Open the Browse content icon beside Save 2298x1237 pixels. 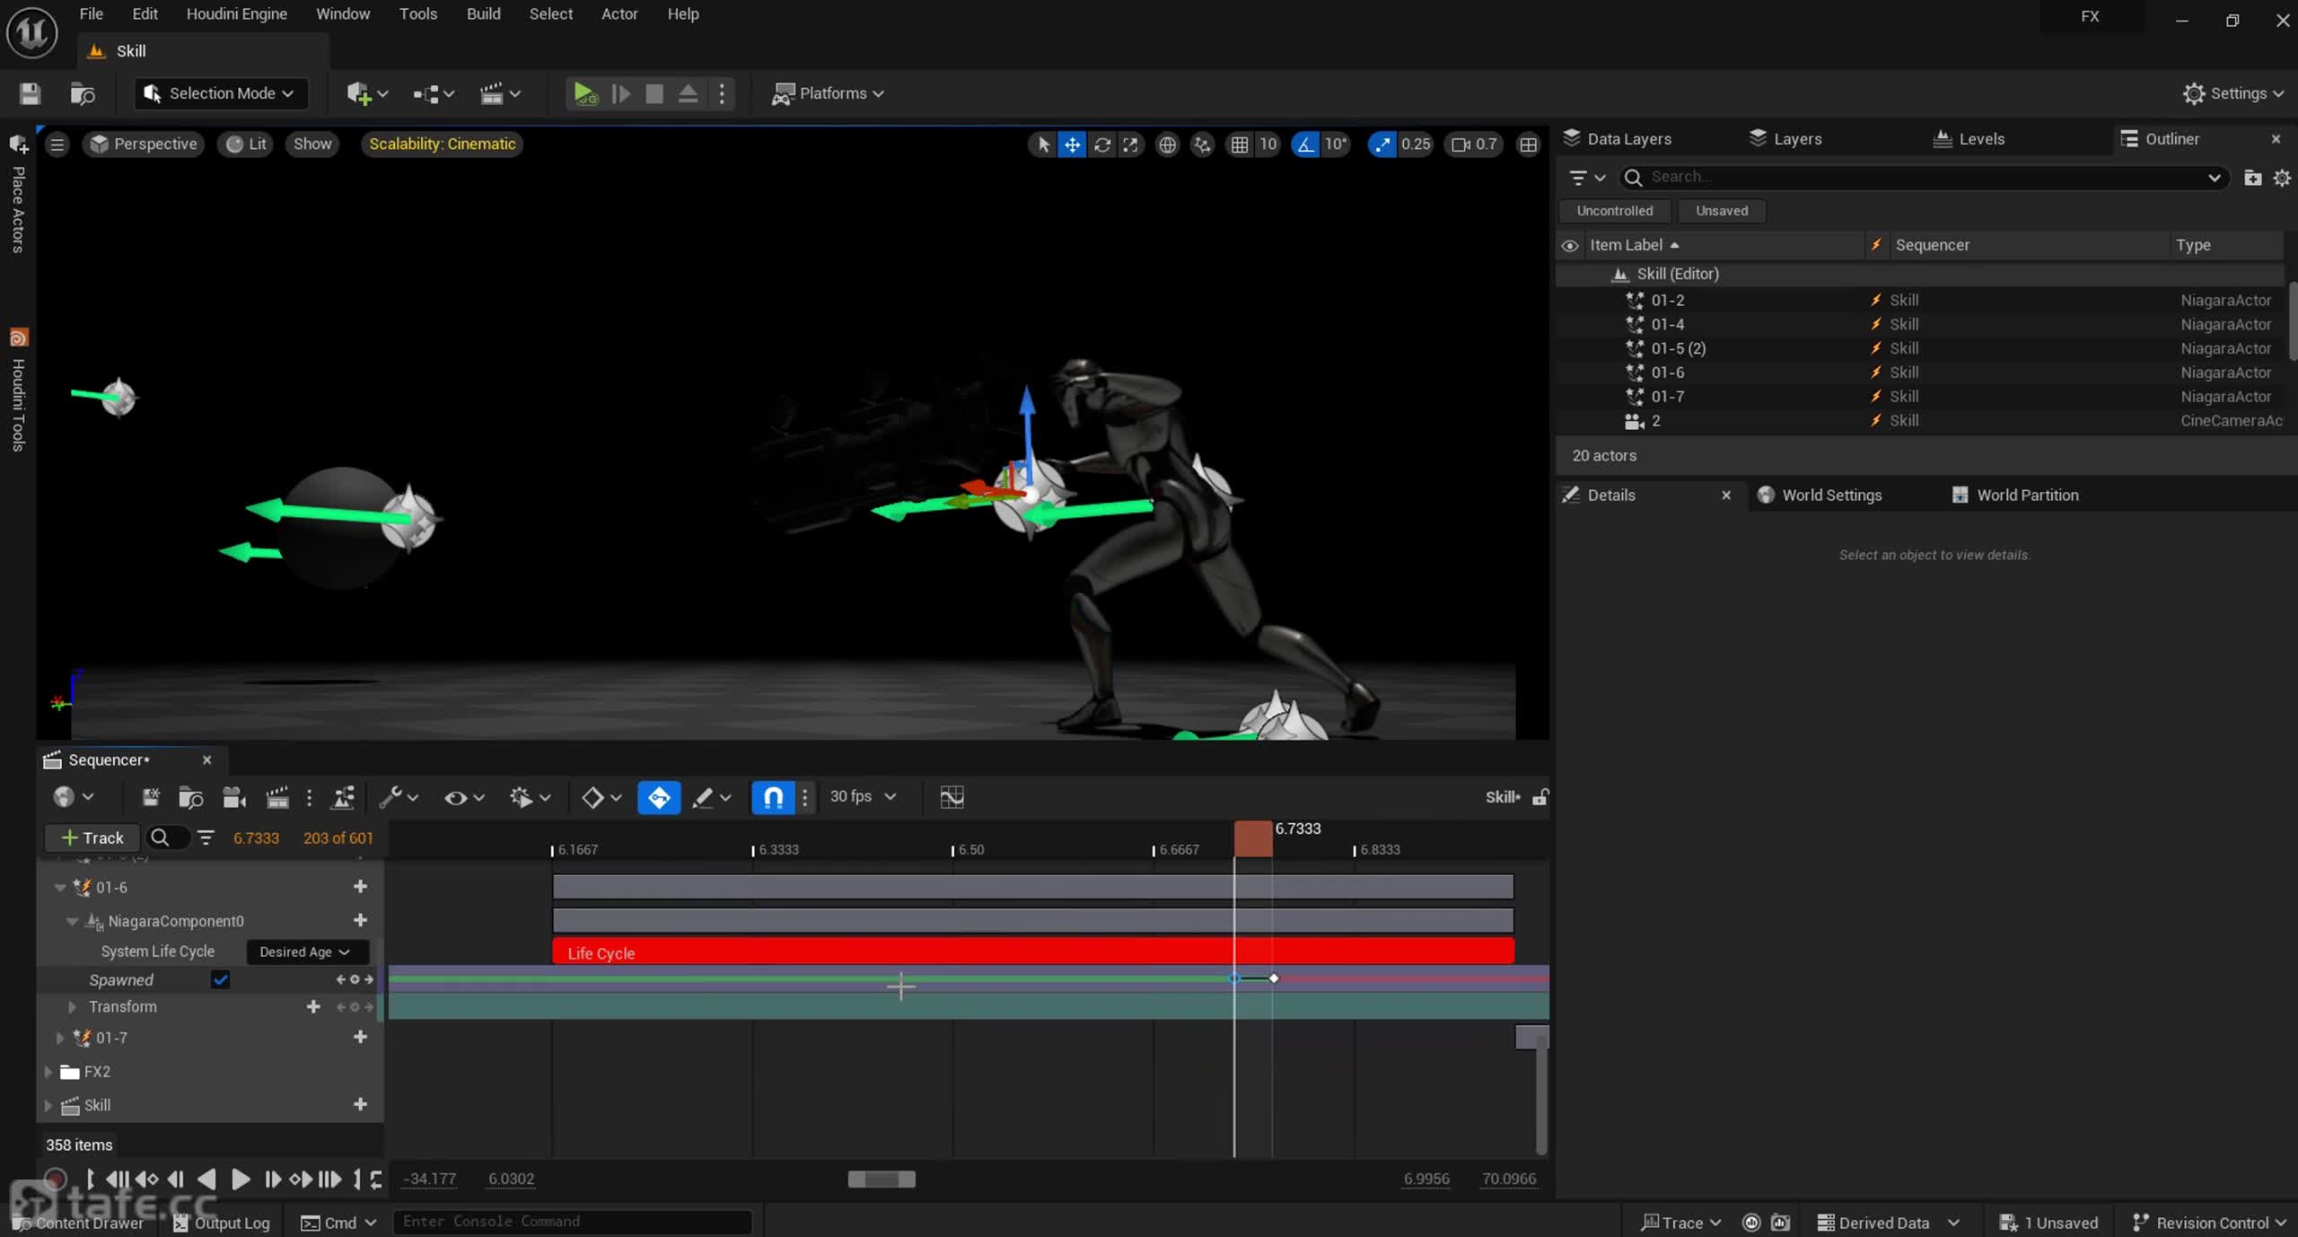pos(83,93)
